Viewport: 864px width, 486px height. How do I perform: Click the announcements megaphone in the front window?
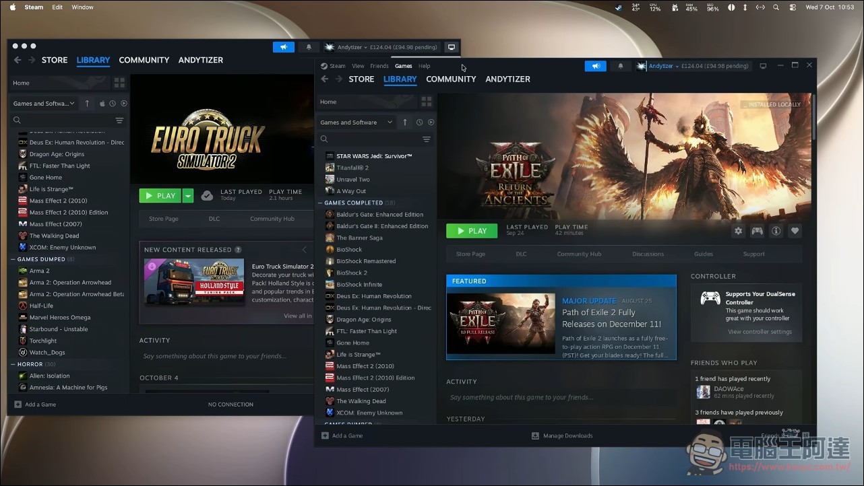click(595, 66)
